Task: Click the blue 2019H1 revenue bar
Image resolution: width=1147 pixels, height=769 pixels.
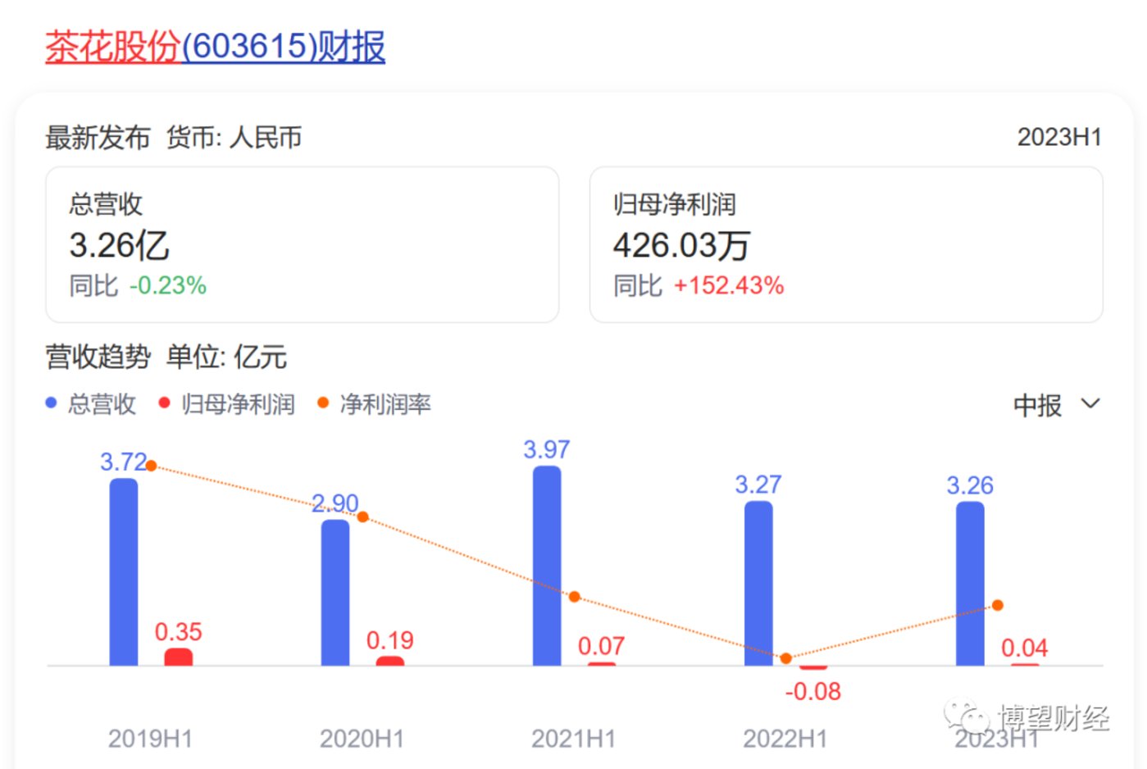Action: click(124, 572)
